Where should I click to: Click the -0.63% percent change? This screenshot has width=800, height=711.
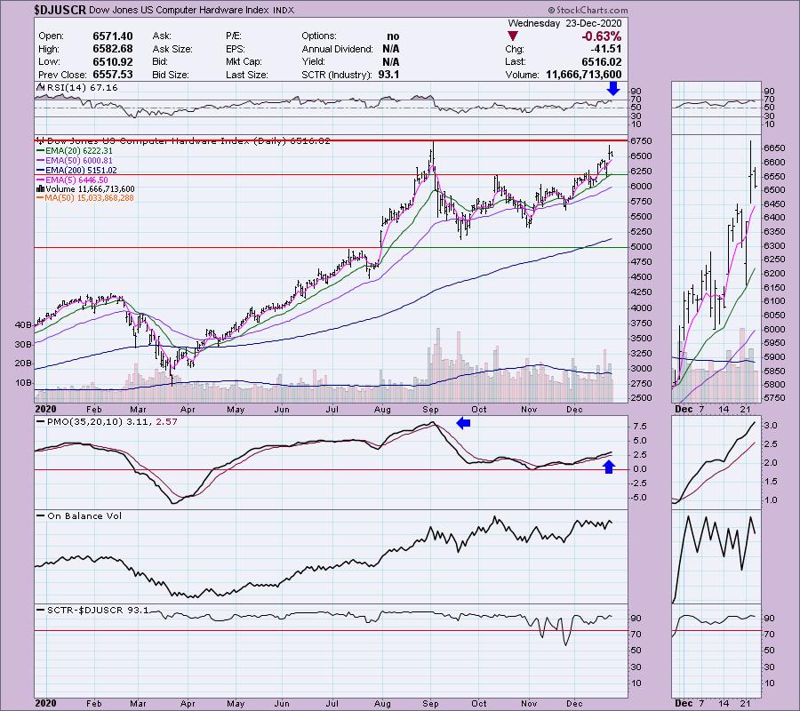(602, 36)
